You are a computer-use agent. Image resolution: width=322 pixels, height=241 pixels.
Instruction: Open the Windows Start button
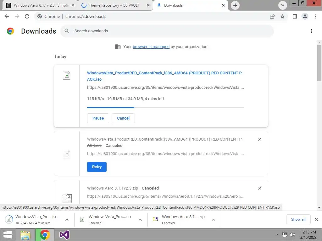(8, 235)
